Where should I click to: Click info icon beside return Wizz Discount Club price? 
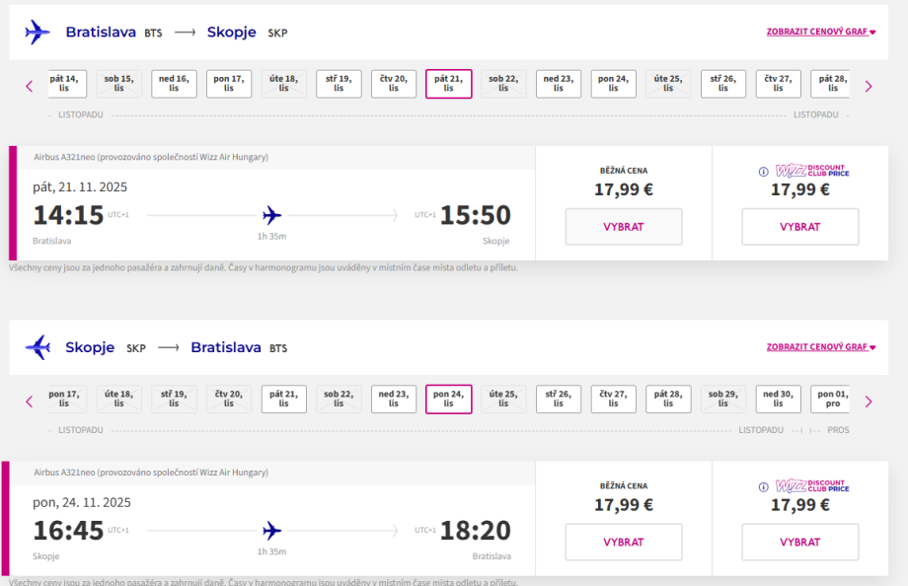pos(763,486)
